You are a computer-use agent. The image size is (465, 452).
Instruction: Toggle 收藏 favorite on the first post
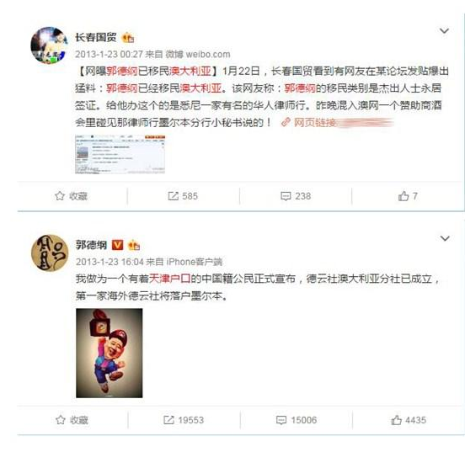(71, 196)
